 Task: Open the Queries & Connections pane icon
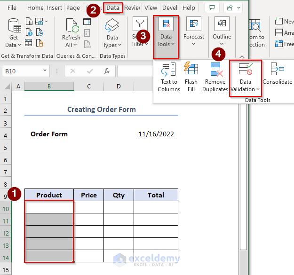87,22
